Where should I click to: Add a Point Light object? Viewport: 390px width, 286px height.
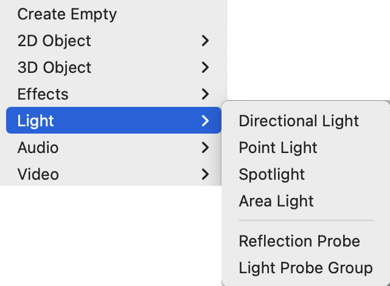click(x=278, y=148)
